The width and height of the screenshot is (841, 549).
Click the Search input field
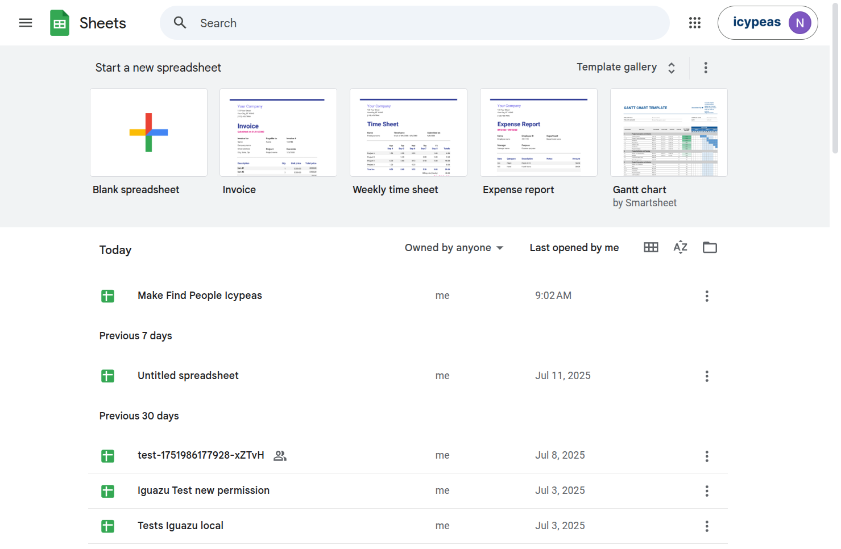click(415, 23)
